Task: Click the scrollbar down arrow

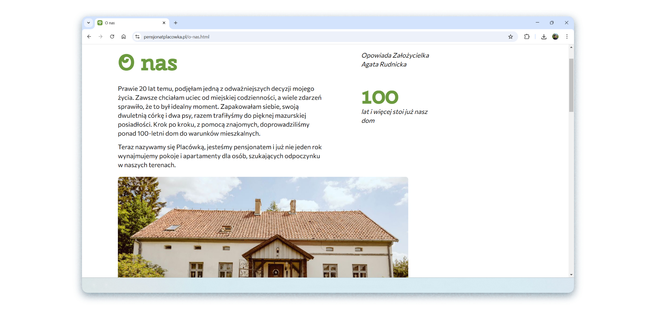Action: [571, 275]
